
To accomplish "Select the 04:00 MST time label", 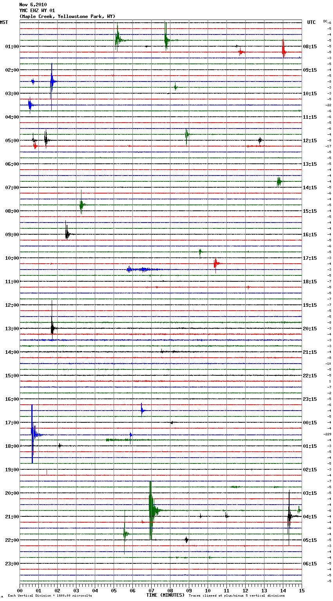I will [x=12, y=117].
